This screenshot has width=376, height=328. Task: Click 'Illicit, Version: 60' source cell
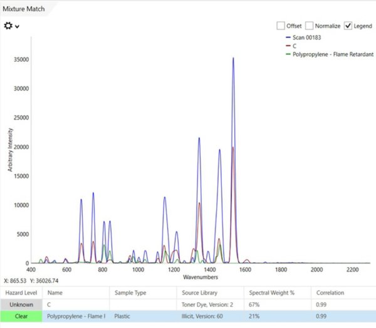point(210,316)
